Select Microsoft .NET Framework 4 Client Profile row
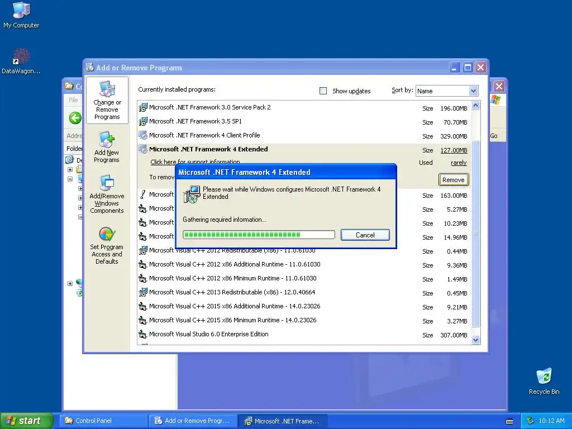The width and height of the screenshot is (572, 429). click(303, 135)
